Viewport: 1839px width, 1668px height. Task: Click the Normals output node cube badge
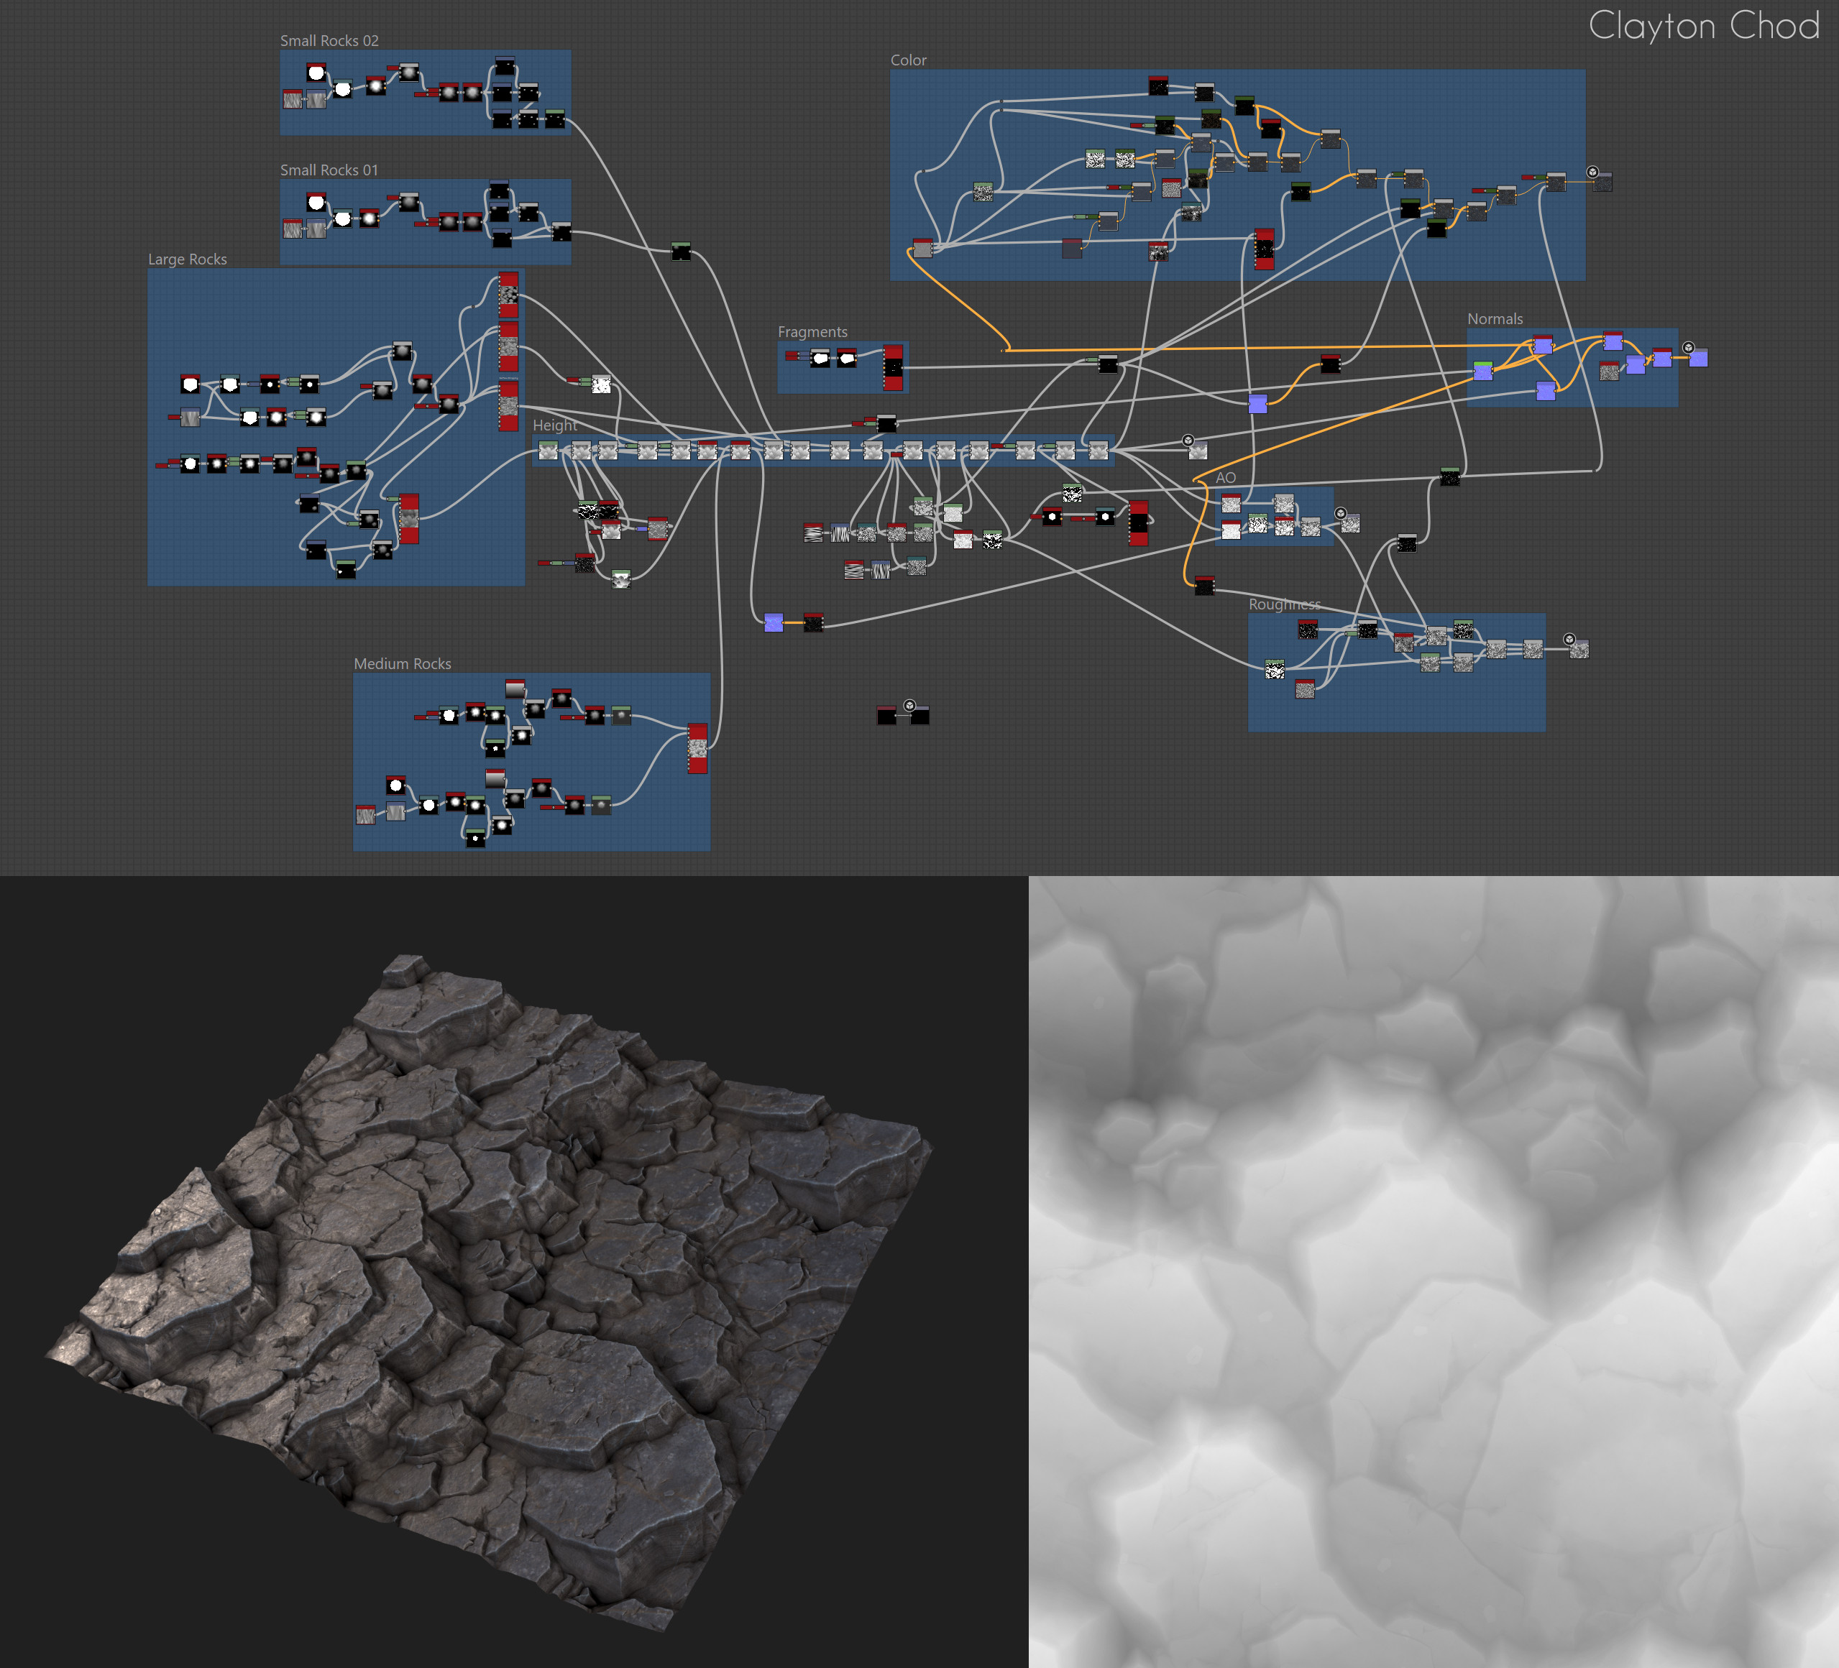(x=1689, y=347)
